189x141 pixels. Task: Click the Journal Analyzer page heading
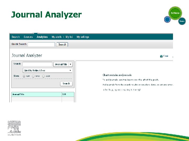pos(27,56)
